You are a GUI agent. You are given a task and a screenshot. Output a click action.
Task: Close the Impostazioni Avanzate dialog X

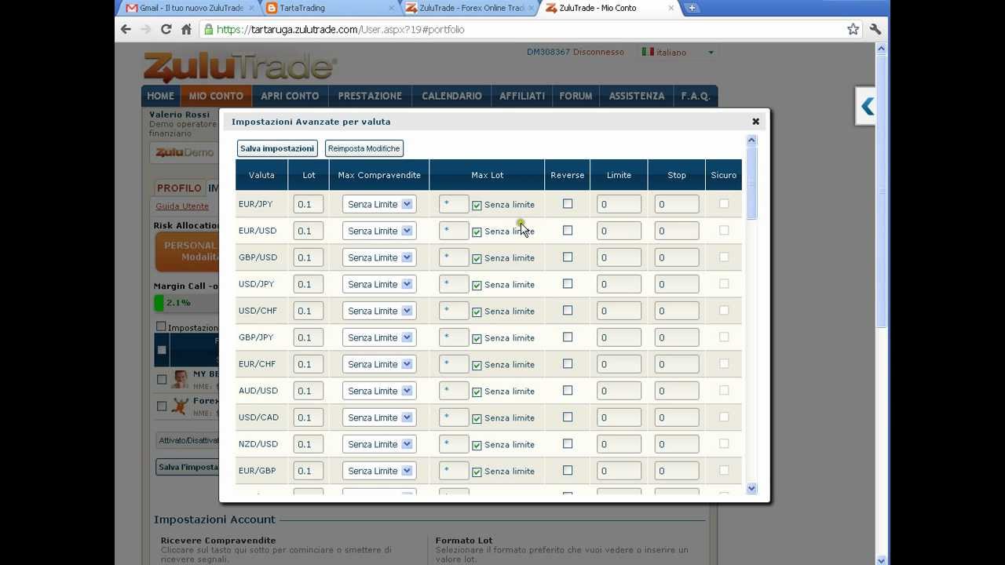tap(756, 122)
